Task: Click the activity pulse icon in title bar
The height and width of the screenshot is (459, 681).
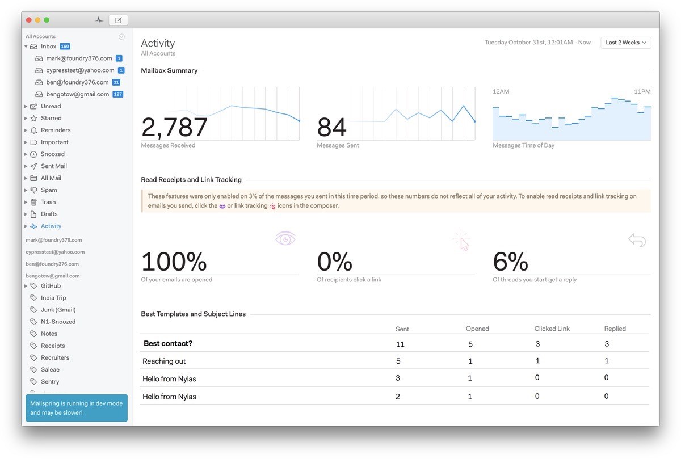Action: pos(99,20)
